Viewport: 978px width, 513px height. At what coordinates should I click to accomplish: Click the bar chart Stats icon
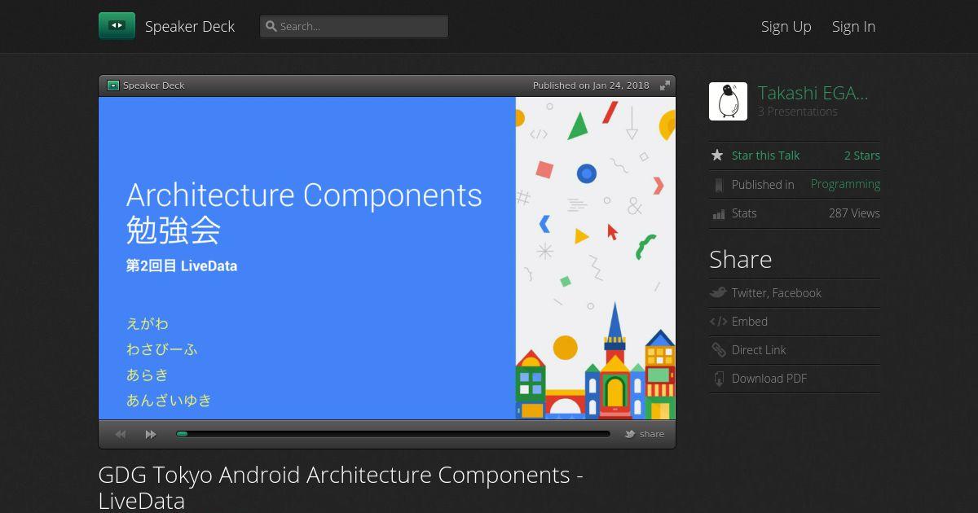tap(718, 213)
